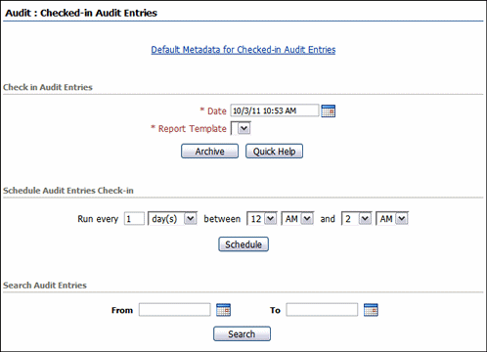The width and height of the screenshot is (487, 352).
Task: Open the start hour dropdown showing 12
Action: [262, 218]
